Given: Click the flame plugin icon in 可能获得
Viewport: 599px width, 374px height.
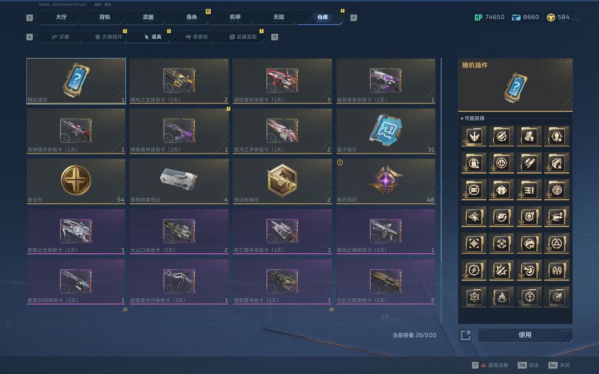Looking at the screenshot, I should (x=501, y=297).
